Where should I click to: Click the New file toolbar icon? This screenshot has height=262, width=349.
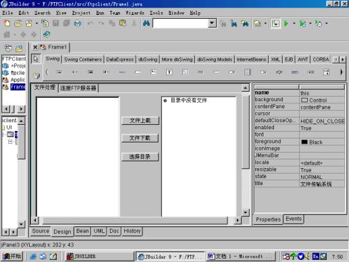7,23
